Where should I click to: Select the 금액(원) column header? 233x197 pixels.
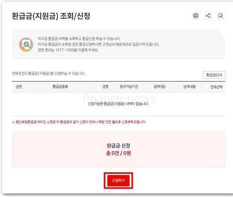click(159, 87)
